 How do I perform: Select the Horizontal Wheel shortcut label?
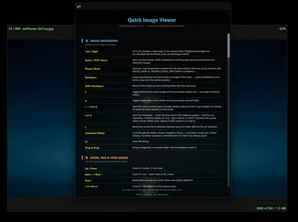pyautogui.click(x=95, y=133)
